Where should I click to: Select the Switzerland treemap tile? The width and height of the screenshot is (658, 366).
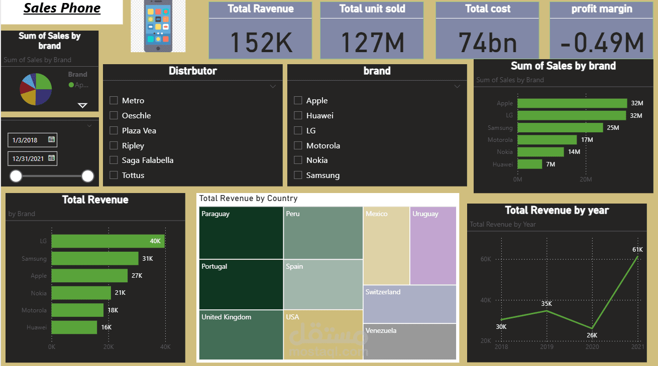coord(410,304)
